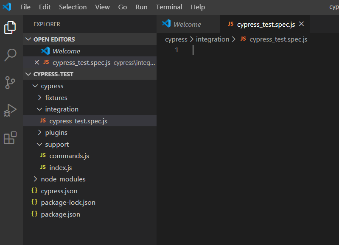Expand the plugins folder
339x245 pixels.
point(39,132)
